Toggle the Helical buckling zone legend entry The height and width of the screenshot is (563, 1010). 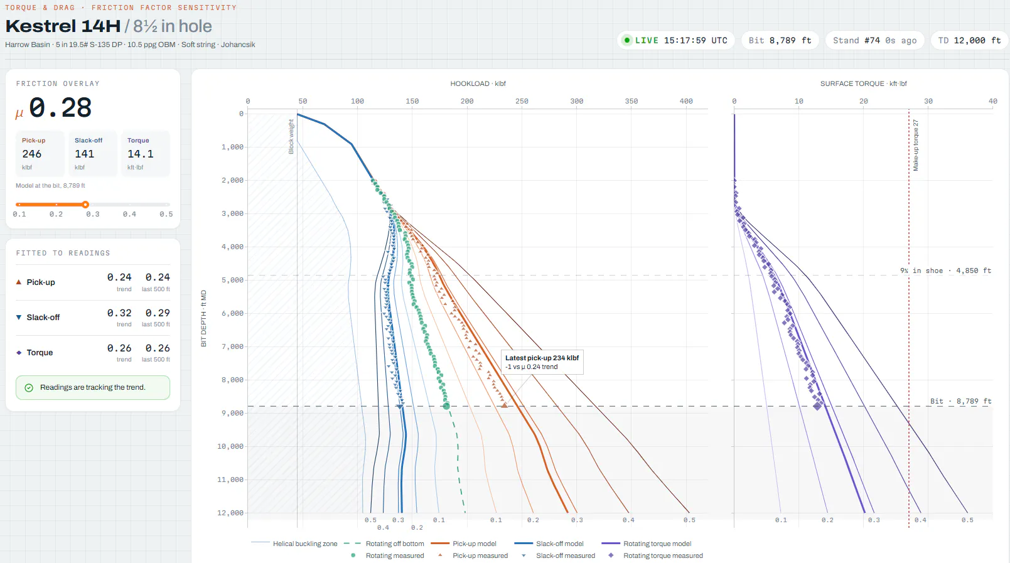294,544
